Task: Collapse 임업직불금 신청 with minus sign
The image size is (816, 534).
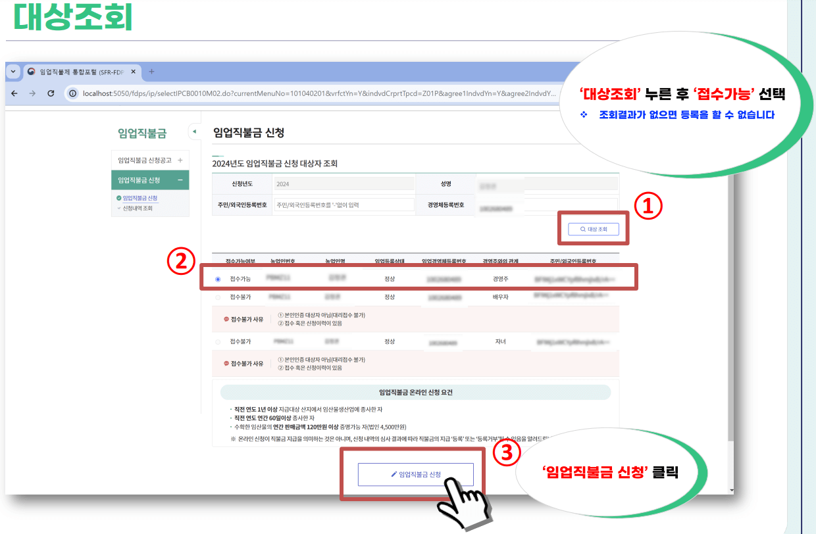Action: (x=180, y=180)
